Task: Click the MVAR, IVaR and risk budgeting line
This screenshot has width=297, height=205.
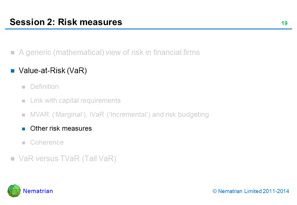Action: point(119,114)
